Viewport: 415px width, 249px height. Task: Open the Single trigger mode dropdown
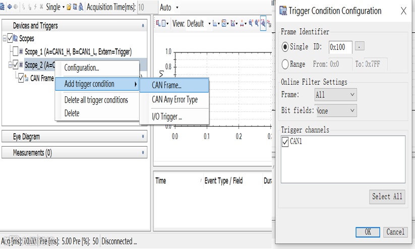[63, 7]
